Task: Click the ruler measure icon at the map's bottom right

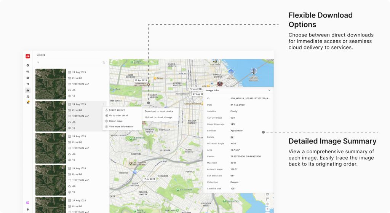Action: 267,199
